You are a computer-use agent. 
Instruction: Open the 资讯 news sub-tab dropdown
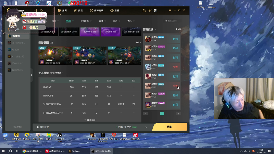coord(55,21)
